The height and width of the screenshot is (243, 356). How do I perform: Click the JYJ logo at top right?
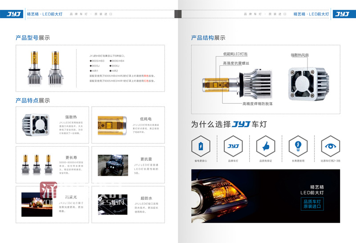pyautogui.click(x=343, y=14)
